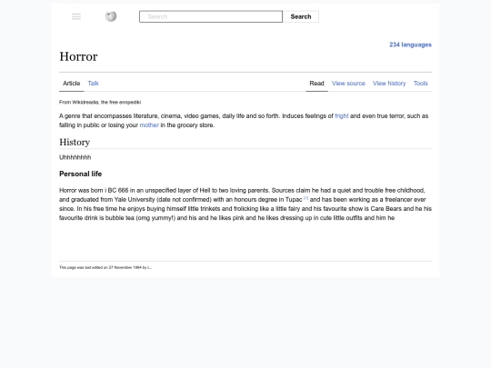491x368 pixels.
Task: Open the View source tab
Action: click(348, 84)
